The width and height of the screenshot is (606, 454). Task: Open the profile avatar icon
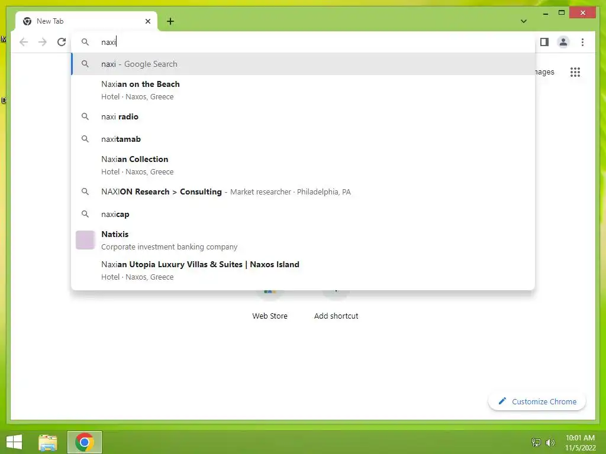coord(563,42)
